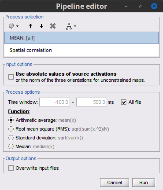This screenshot has width=163, height=190.
Task: Tick the Overwrite input files checkbox
Action: [x=11, y=168]
